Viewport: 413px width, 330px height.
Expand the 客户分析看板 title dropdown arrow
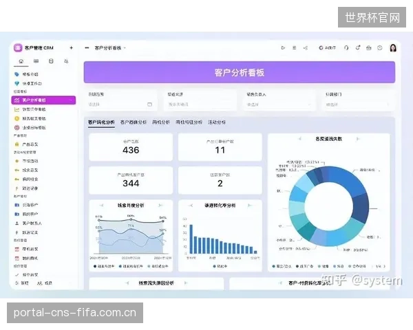[x=125, y=48]
